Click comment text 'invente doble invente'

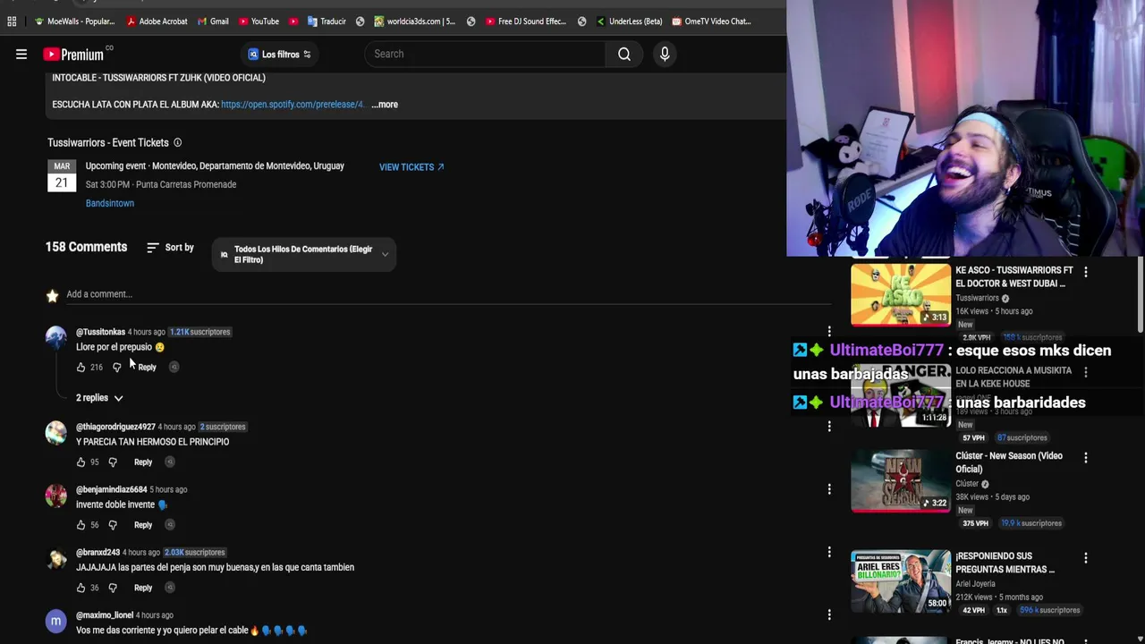115,504
